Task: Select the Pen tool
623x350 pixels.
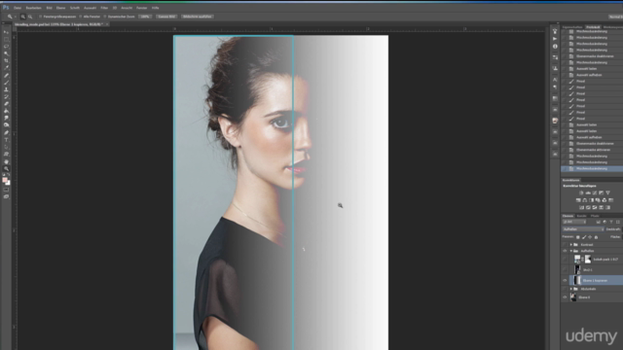Action: (6, 132)
